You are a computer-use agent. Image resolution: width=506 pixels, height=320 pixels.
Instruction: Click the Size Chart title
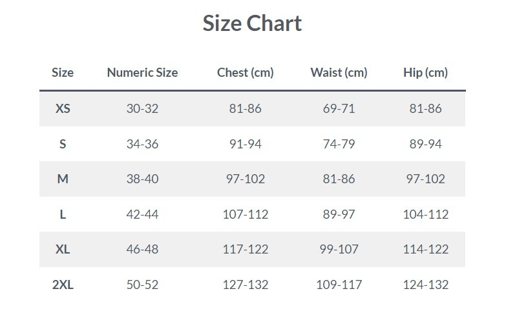coord(252,24)
